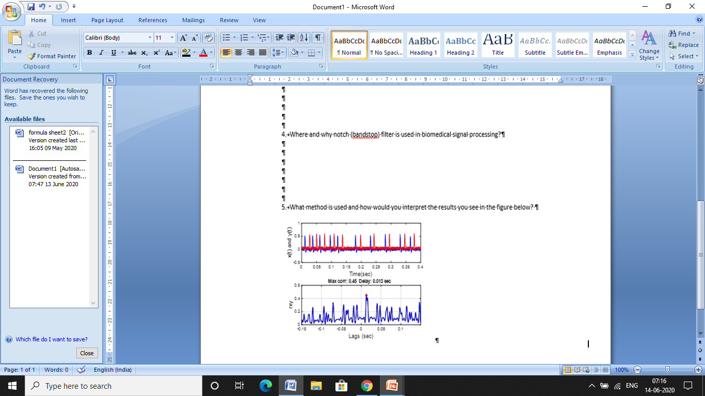Switch to the Insert ribbon tab
Screen dimensions: 705x396
click(68, 20)
